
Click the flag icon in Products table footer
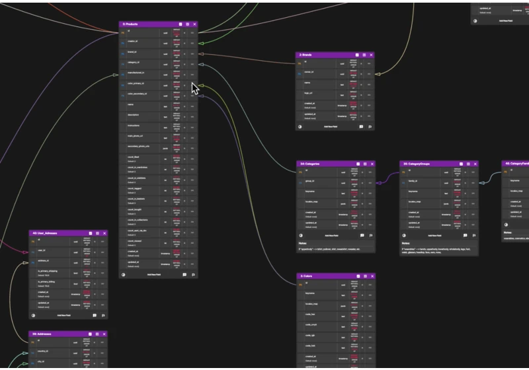tap(193, 275)
